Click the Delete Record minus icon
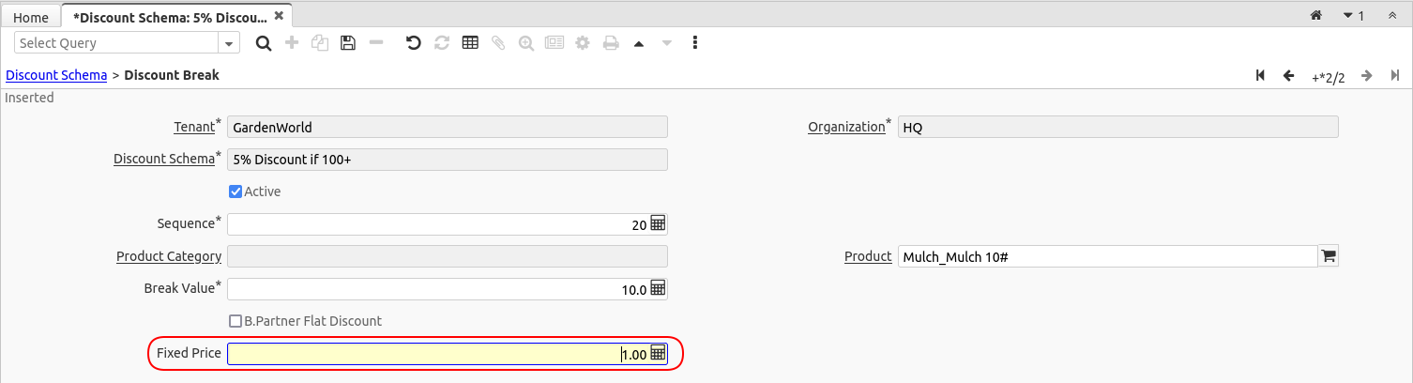Image resolution: width=1413 pixels, height=383 pixels. pyautogui.click(x=376, y=43)
